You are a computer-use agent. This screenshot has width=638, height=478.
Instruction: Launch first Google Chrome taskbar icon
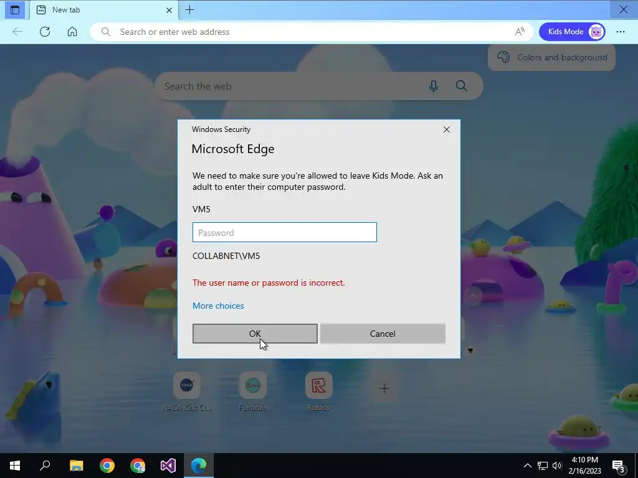point(107,466)
